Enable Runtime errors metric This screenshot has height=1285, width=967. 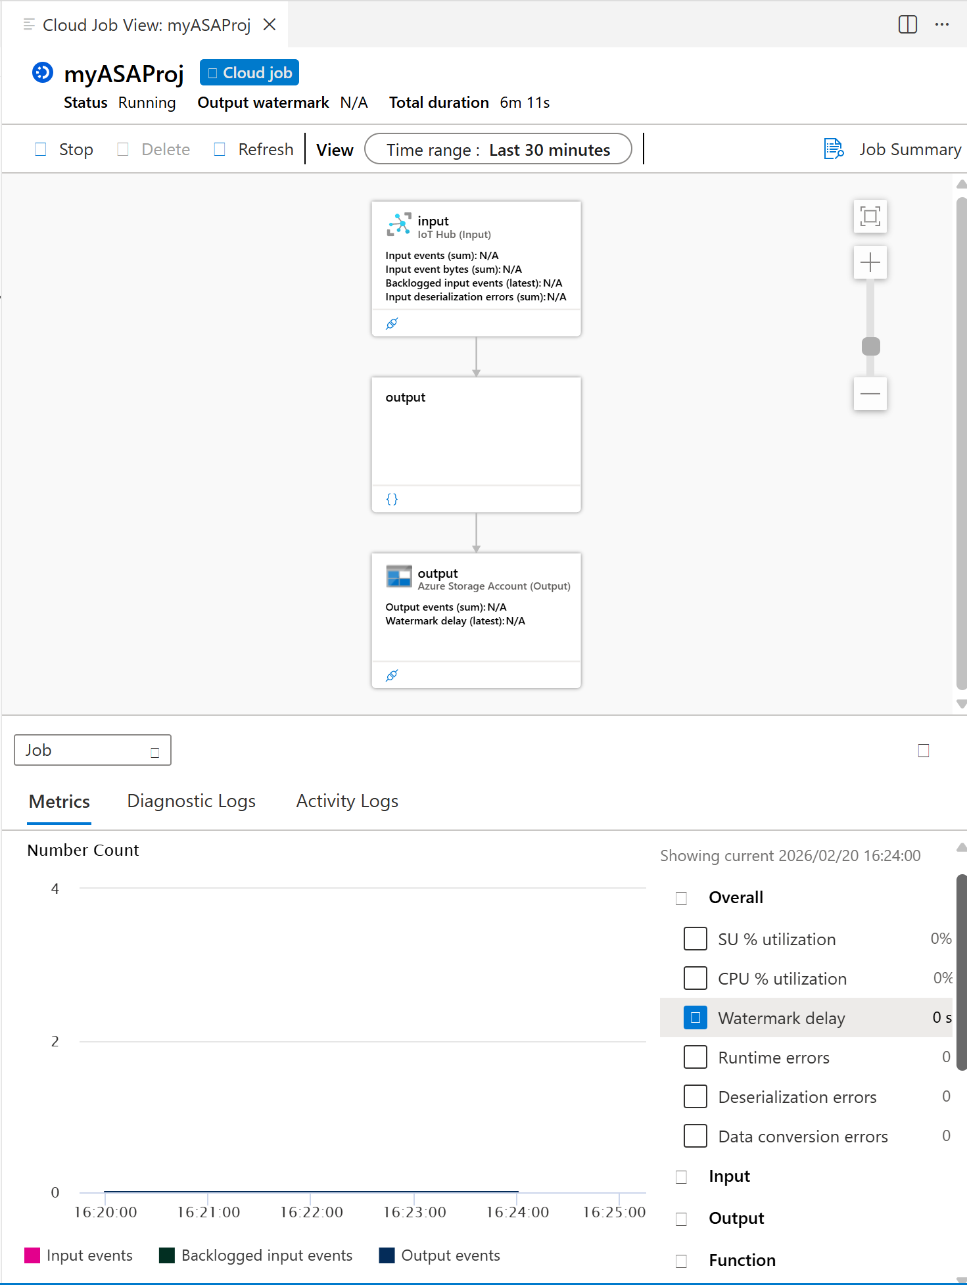tap(696, 1057)
